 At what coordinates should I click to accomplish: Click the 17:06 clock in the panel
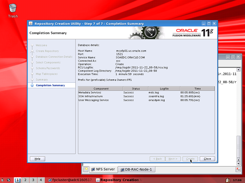click(x=237, y=180)
